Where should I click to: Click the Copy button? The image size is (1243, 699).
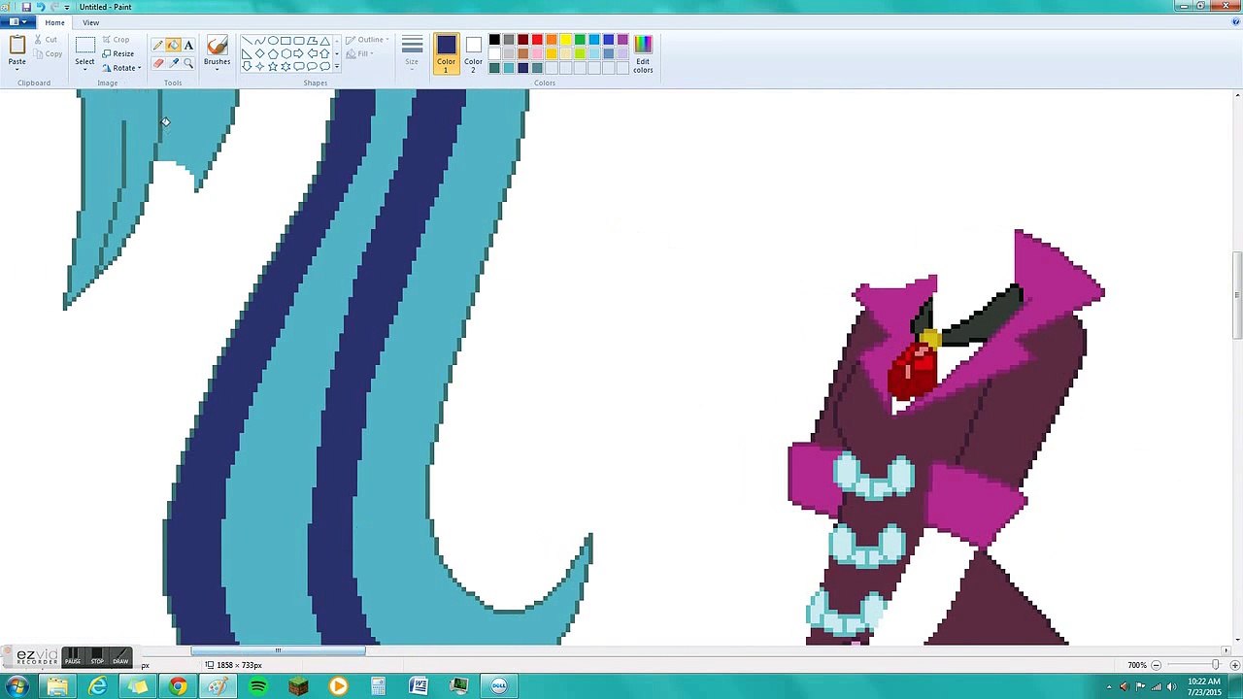48,54
